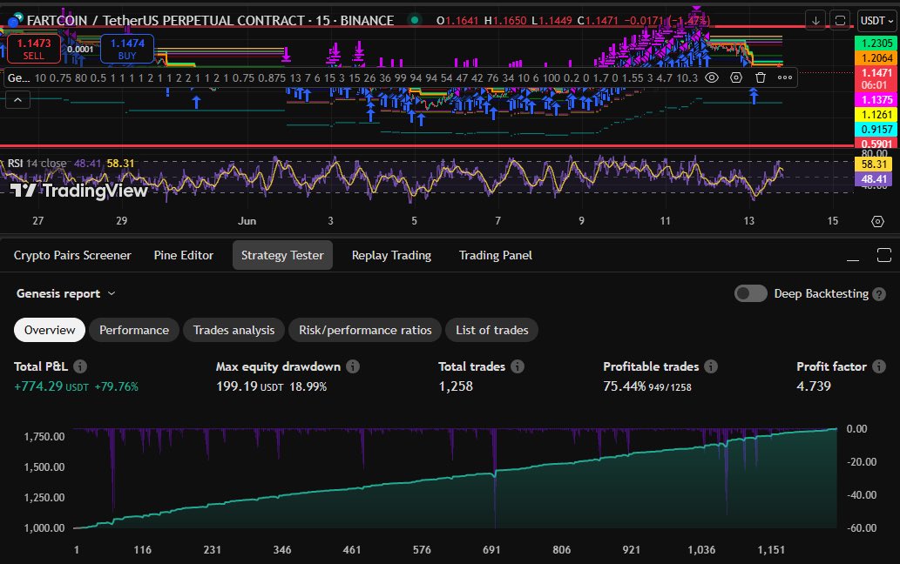Show the List of trades

pos(492,330)
